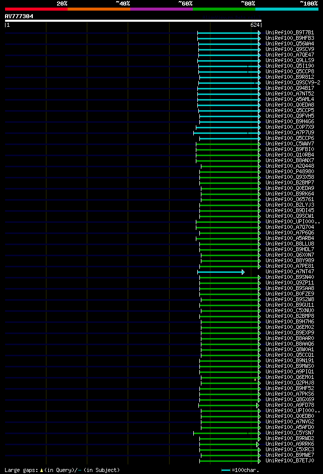Select hit UniRef100_C5XRC3
The height and width of the screenshot is (474, 323).
click(x=290, y=450)
